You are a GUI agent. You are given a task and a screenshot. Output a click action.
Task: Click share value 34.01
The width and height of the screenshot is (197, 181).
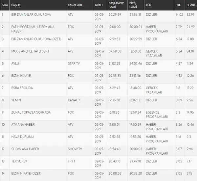190,51
